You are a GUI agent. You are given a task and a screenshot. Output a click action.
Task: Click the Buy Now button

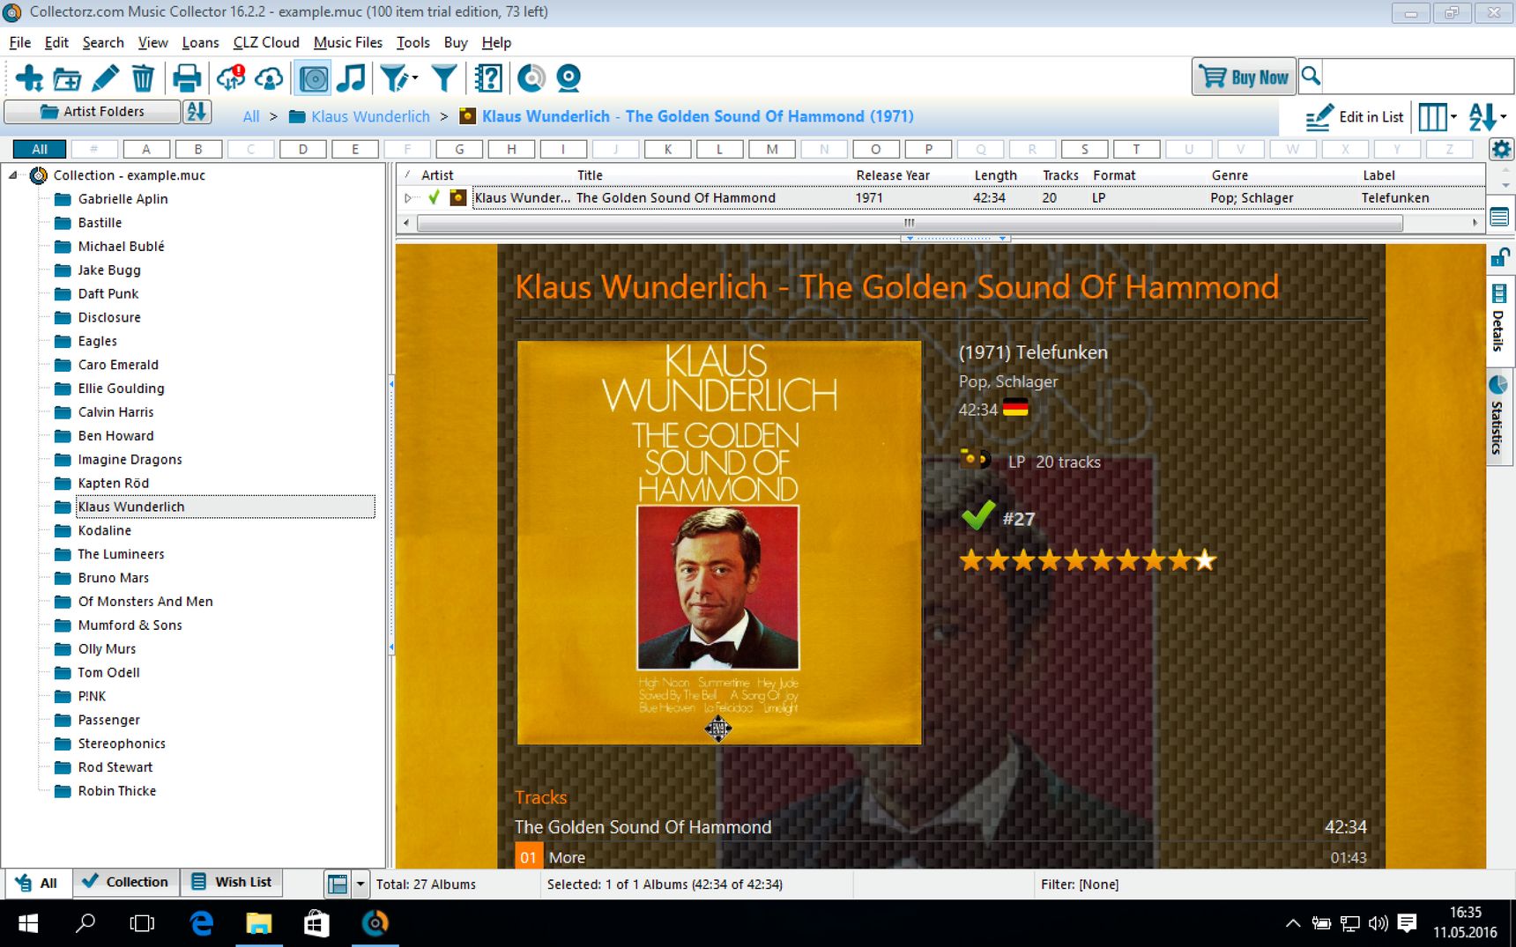[1244, 78]
